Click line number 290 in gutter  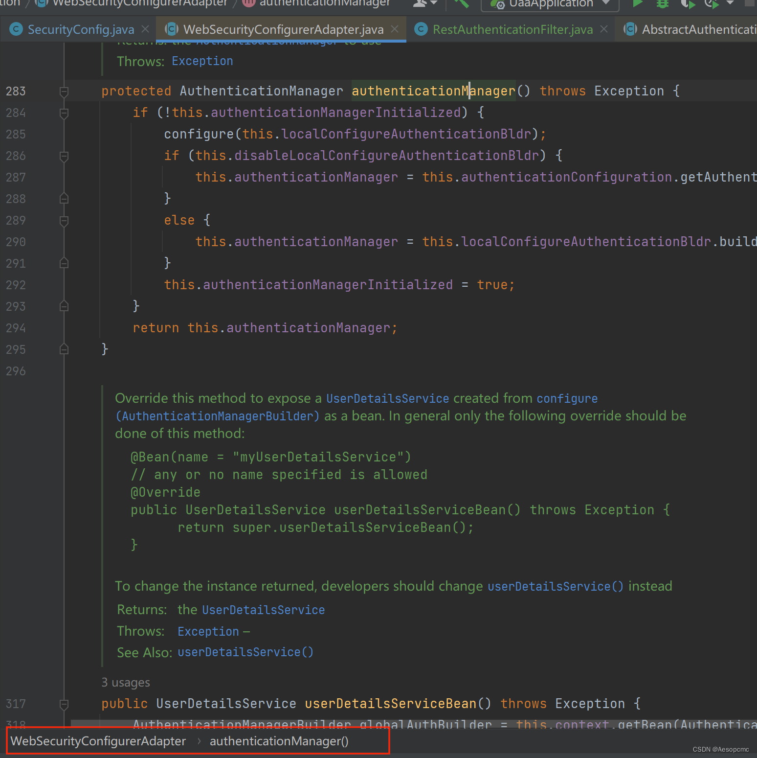(16, 242)
